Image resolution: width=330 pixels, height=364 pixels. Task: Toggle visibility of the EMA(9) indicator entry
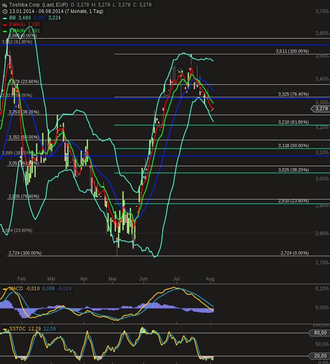[17, 31]
